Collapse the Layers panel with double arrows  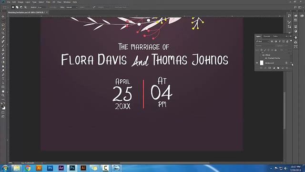tap(286, 36)
